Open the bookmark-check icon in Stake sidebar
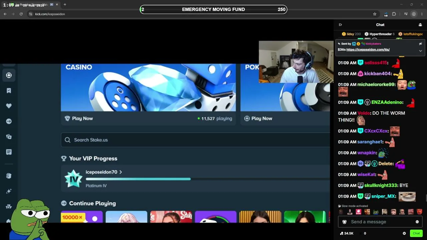 coord(9,91)
